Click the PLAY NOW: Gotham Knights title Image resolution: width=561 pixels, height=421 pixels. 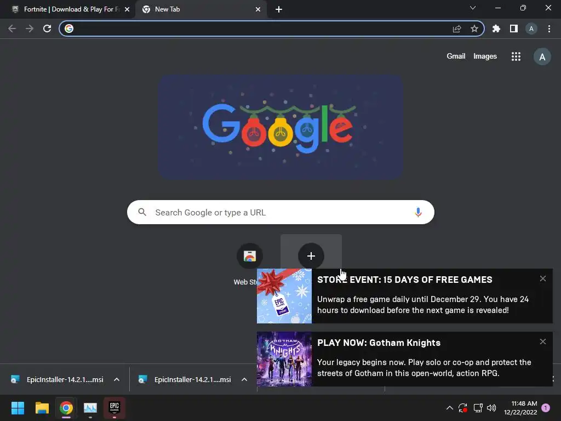[379, 343]
